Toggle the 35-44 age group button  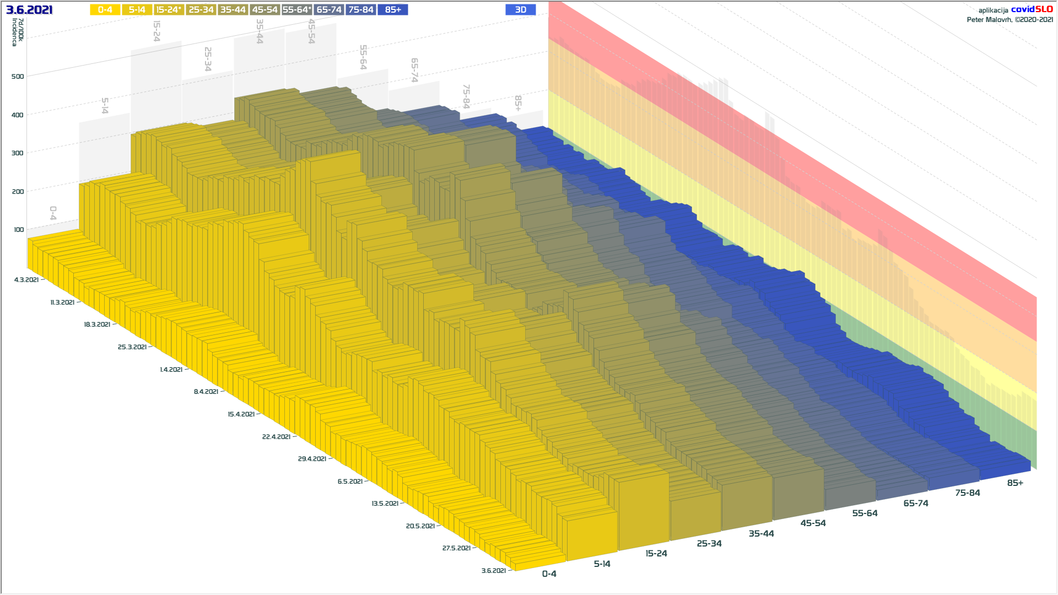point(233,10)
